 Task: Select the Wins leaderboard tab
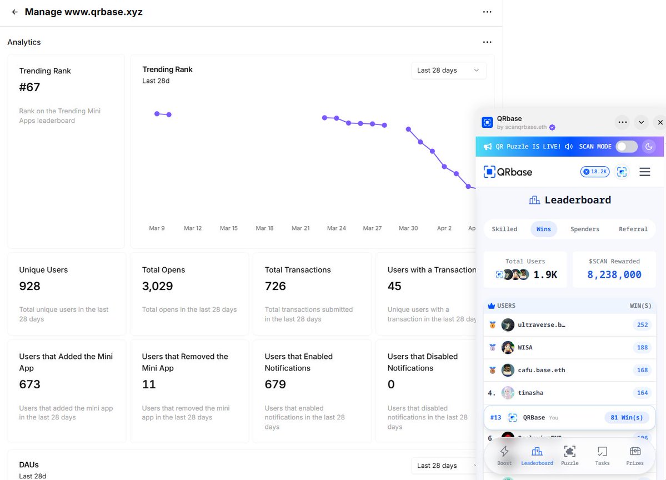coord(544,229)
